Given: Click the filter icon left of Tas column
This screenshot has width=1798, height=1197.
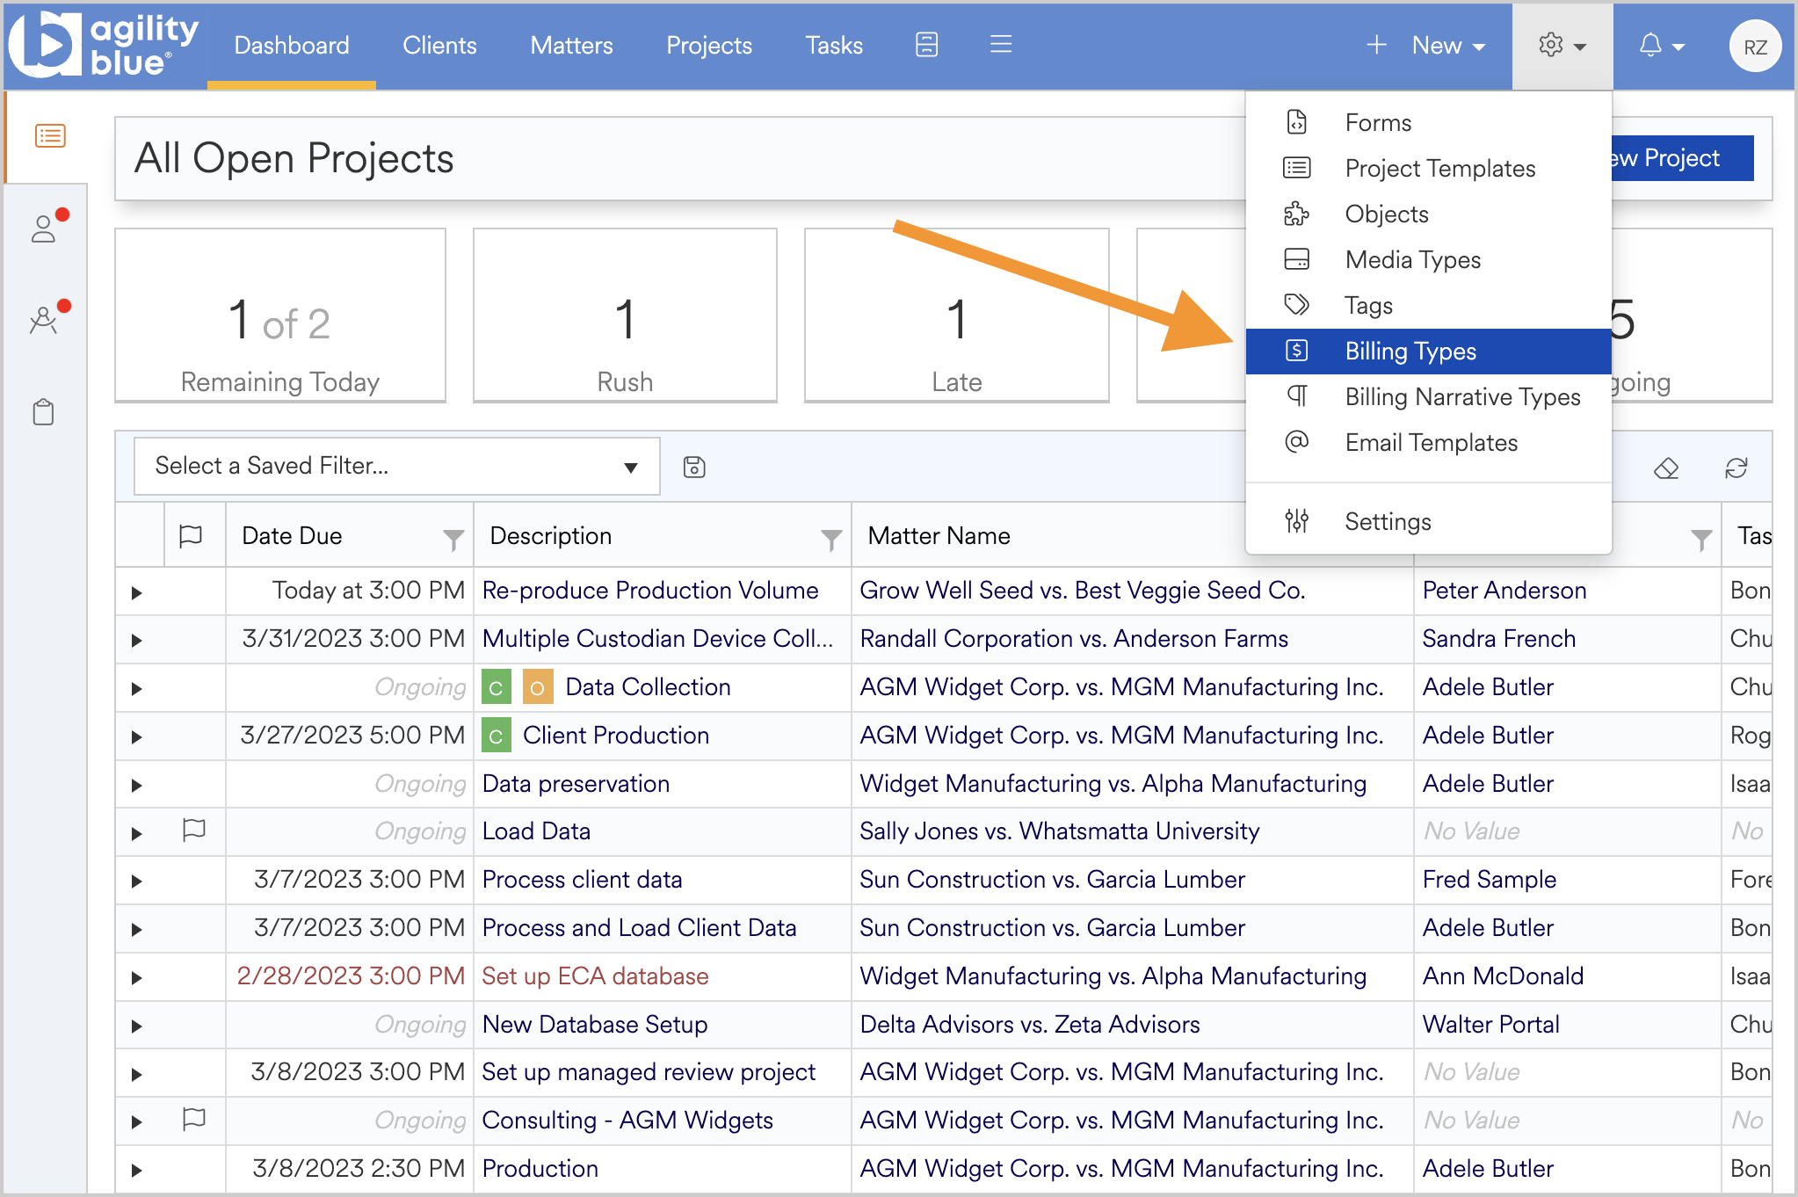Looking at the screenshot, I should point(1701,539).
